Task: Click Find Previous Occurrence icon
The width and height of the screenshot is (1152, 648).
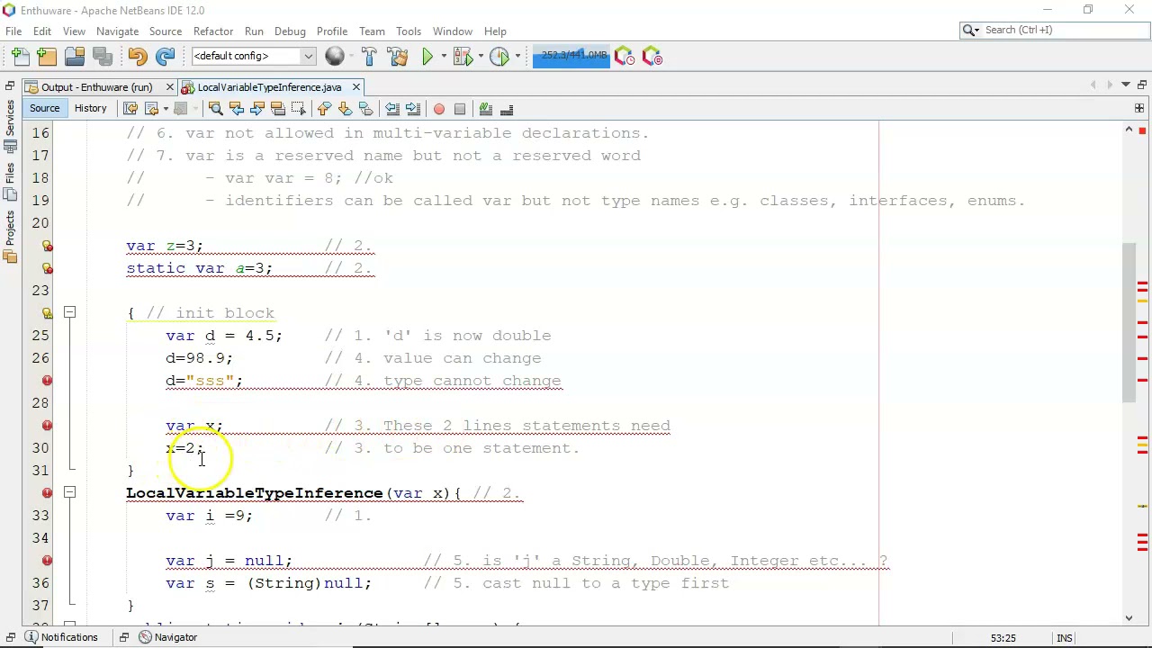Action: point(236,109)
